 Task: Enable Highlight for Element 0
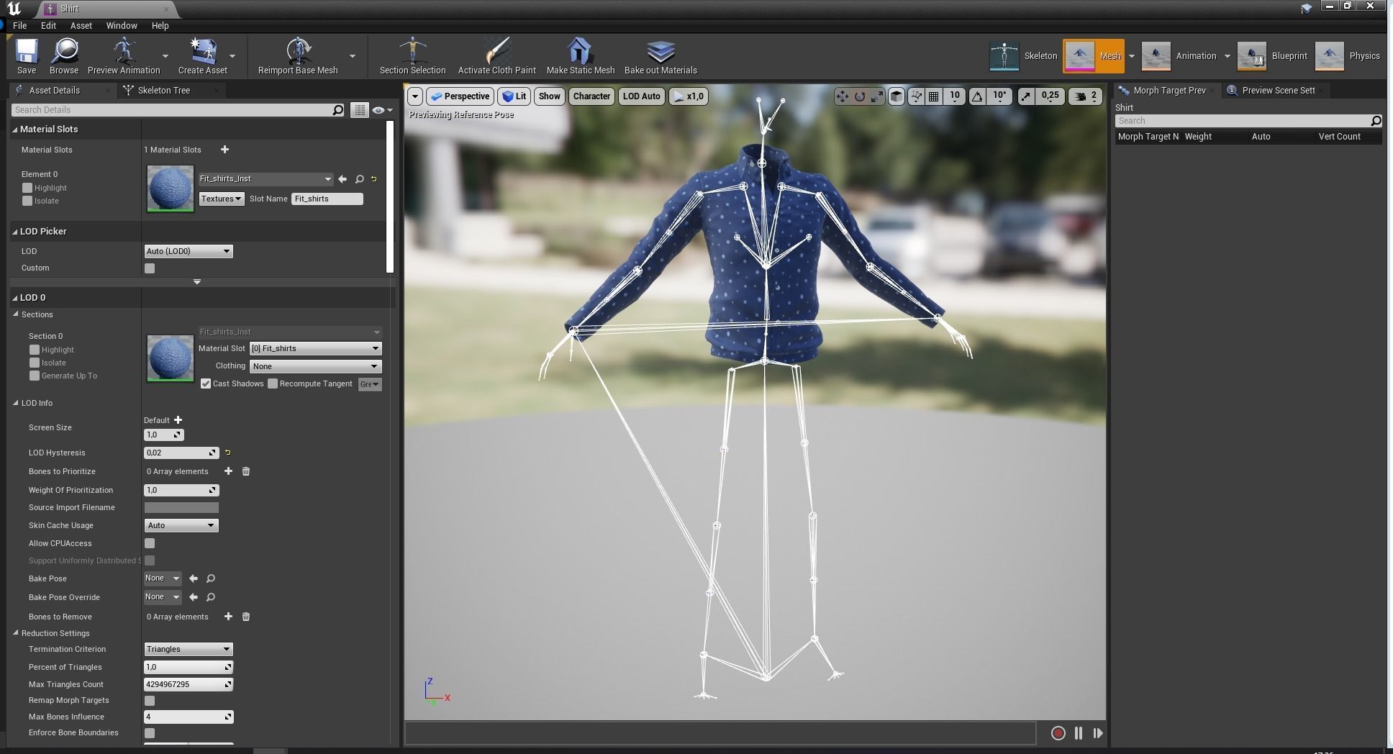(27, 188)
